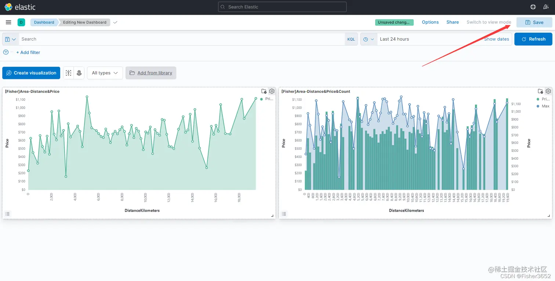Open the Options menu
Screen dimensions: 555x281
[x=430, y=22]
